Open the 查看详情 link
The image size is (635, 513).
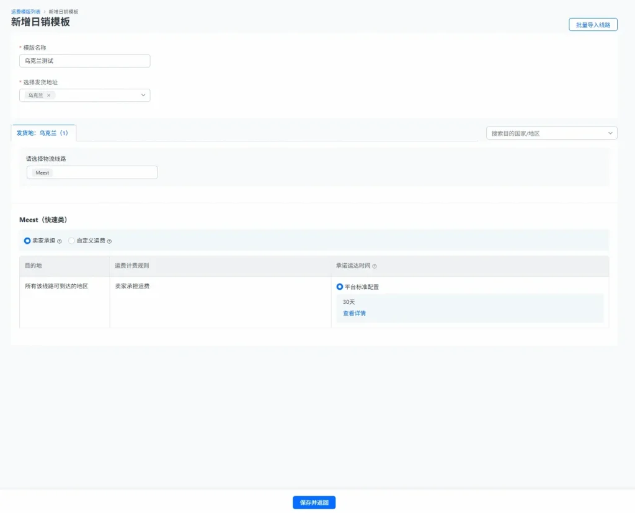click(x=354, y=313)
